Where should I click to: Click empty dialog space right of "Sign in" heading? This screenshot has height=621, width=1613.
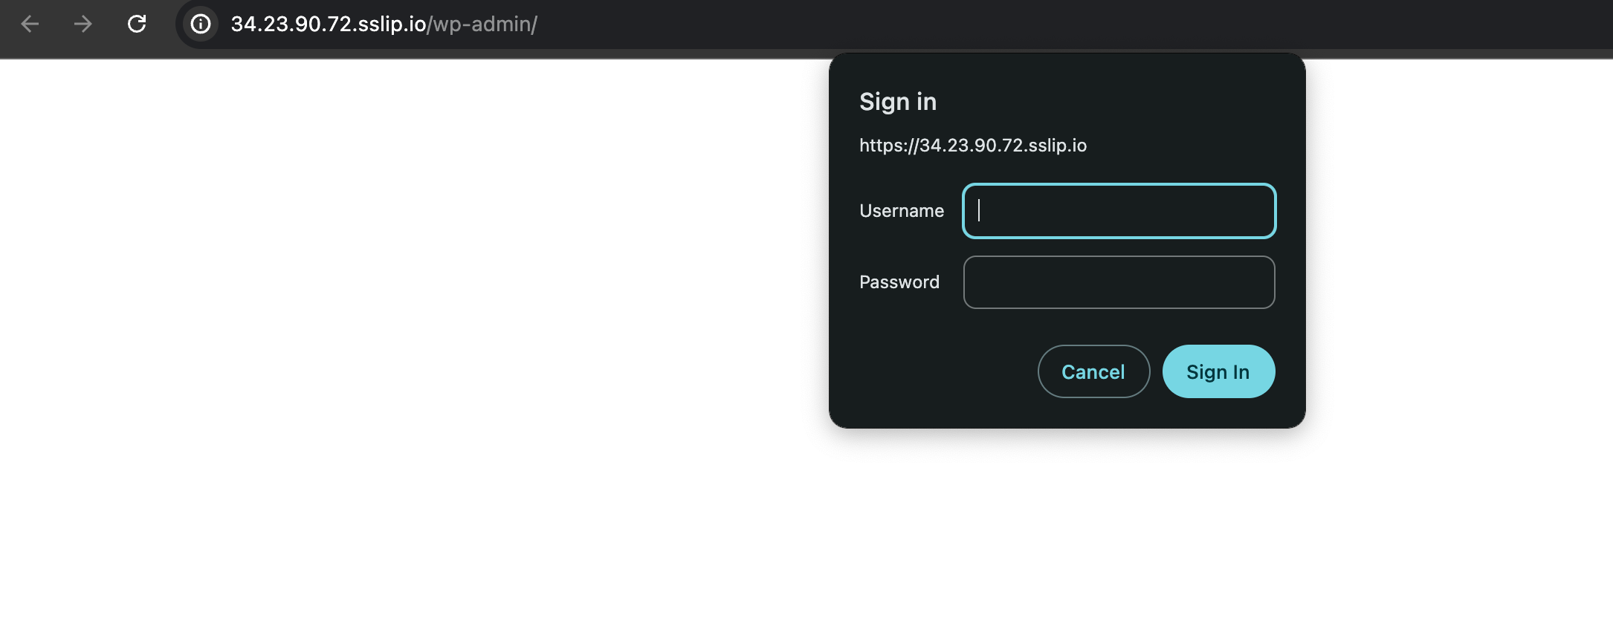point(1115,102)
